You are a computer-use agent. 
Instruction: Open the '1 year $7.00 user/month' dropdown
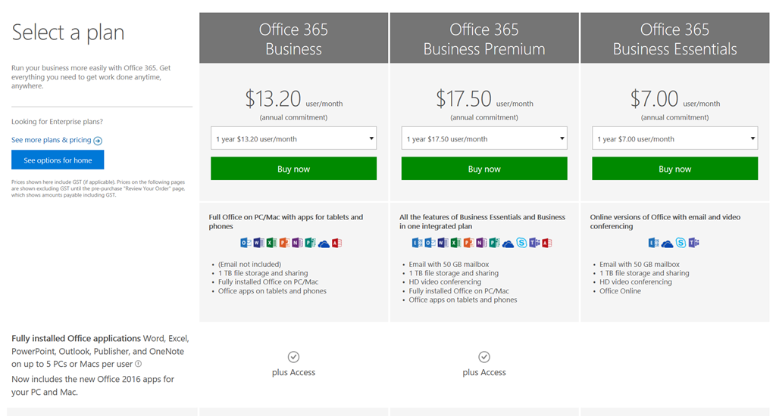tap(674, 138)
